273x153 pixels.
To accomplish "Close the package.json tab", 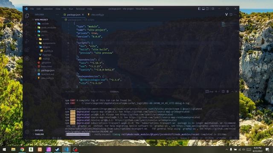I will click(x=83, y=15).
